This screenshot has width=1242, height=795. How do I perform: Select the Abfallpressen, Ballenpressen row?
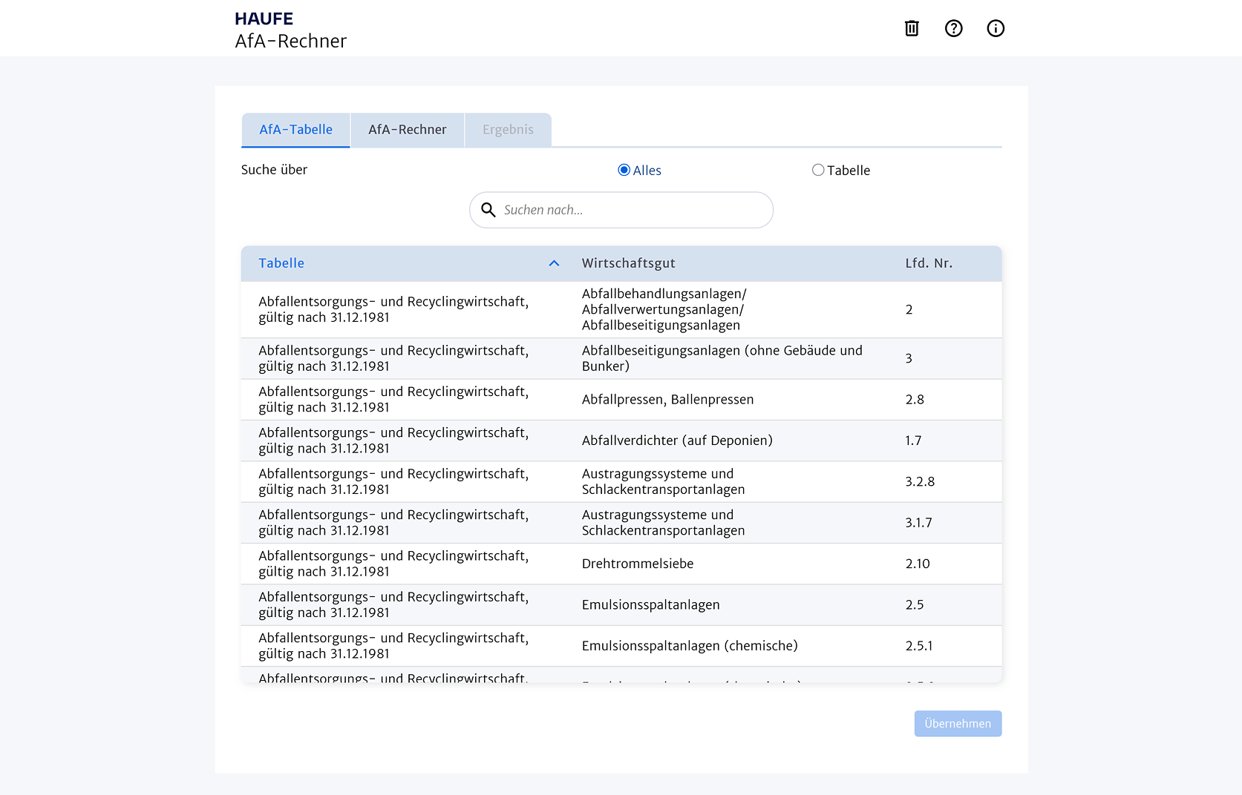621,400
